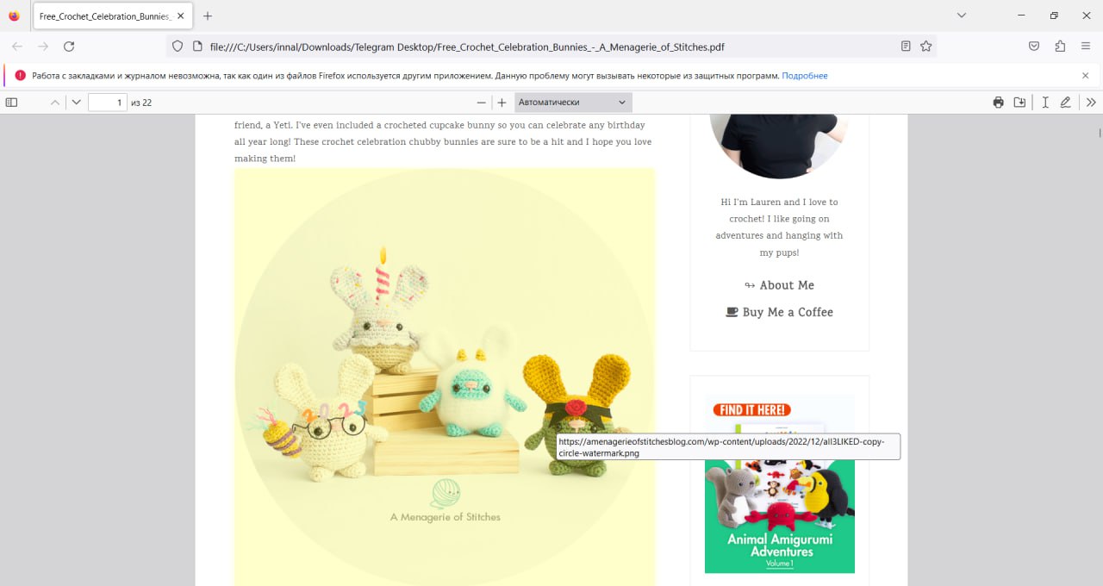Open a new tab with the plus button
The width and height of the screenshot is (1103, 586).
pyautogui.click(x=208, y=16)
